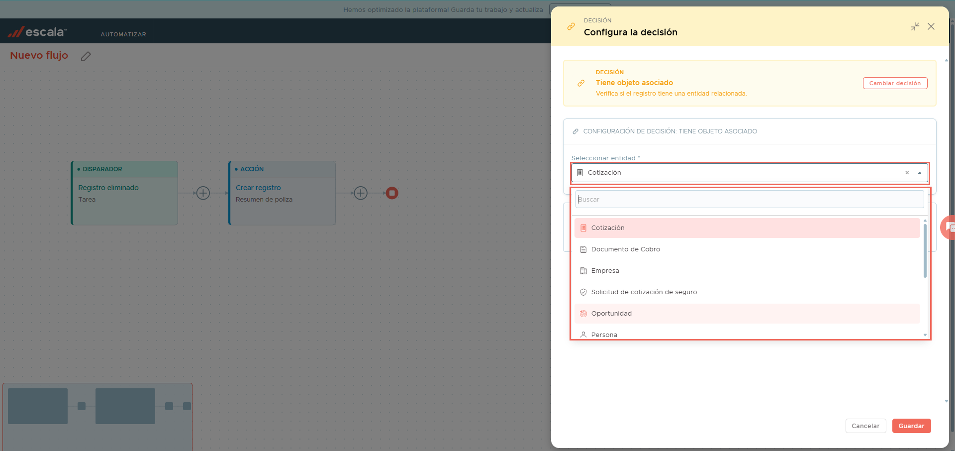Click the red stop end node
The image size is (955, 451).
pos(392,193)
